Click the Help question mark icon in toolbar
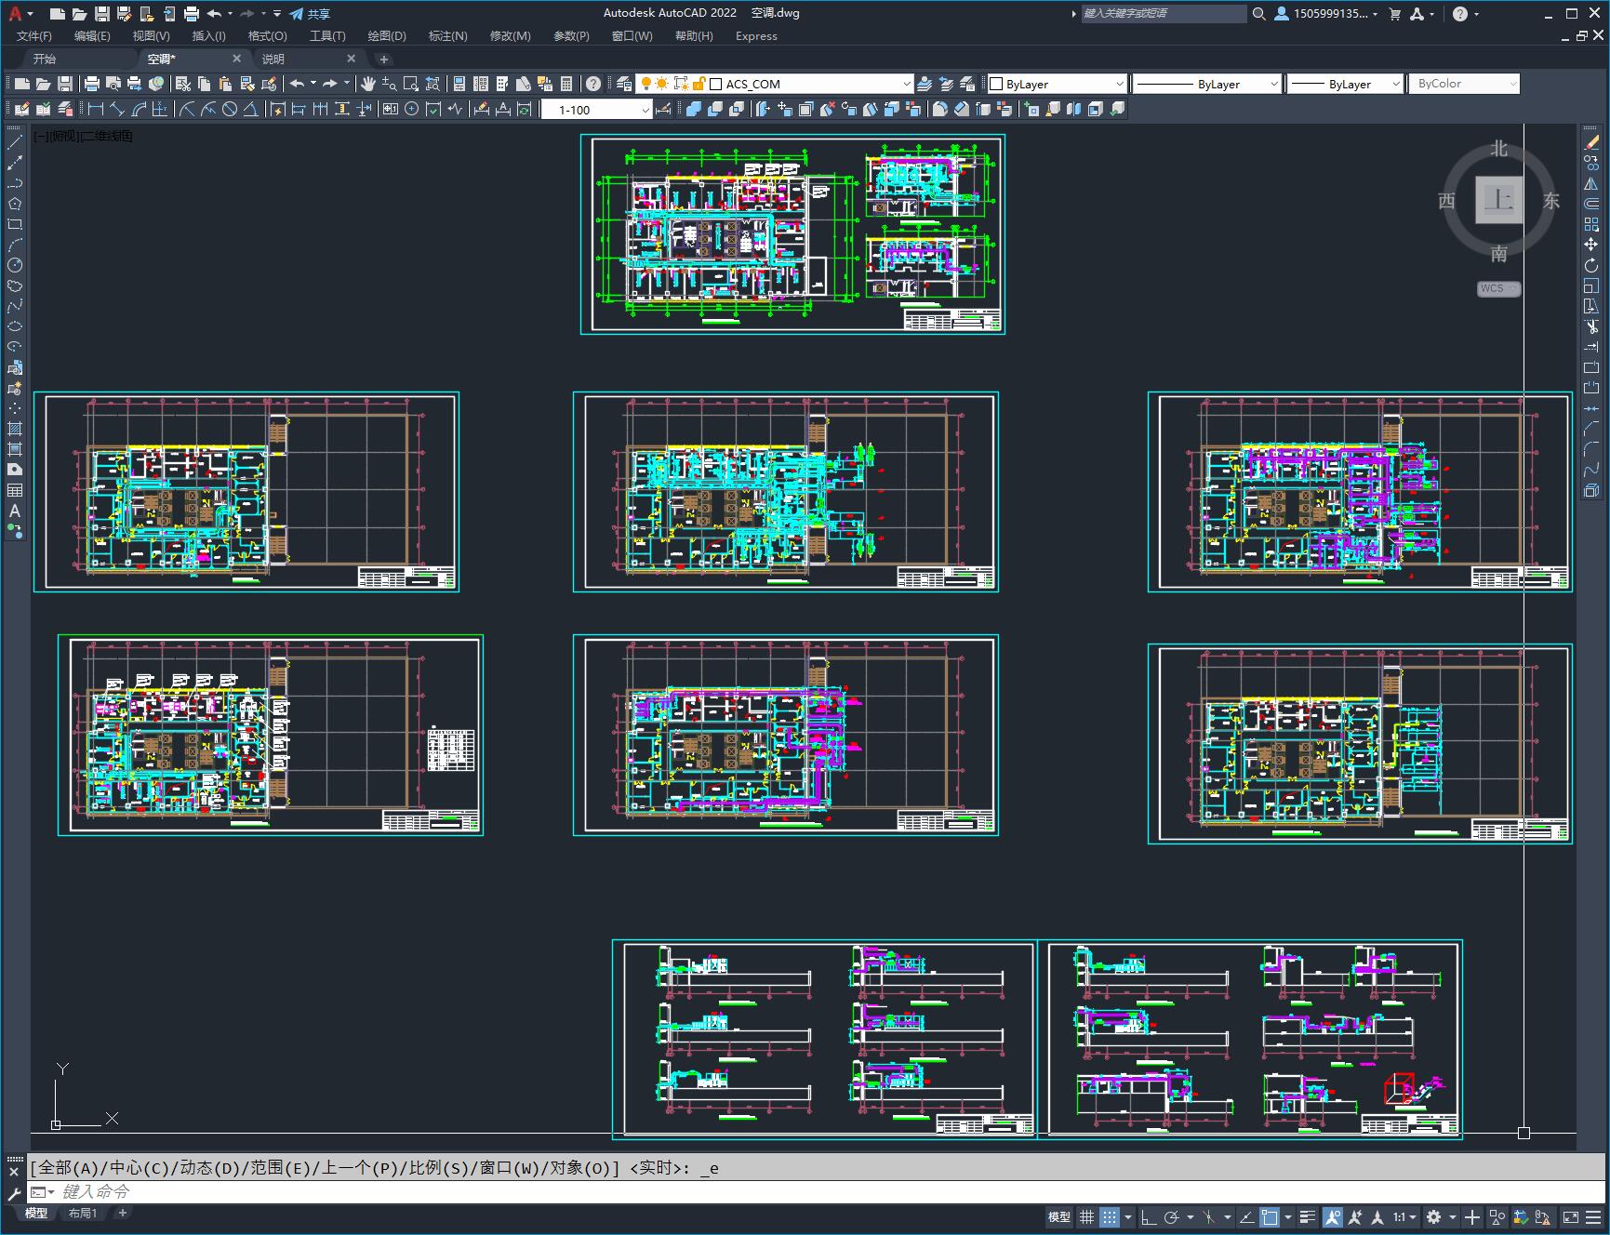1610x1235 pixels. tap(593, 84)
